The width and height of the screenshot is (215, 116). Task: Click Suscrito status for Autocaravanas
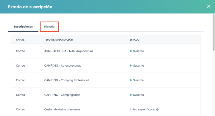138,66
